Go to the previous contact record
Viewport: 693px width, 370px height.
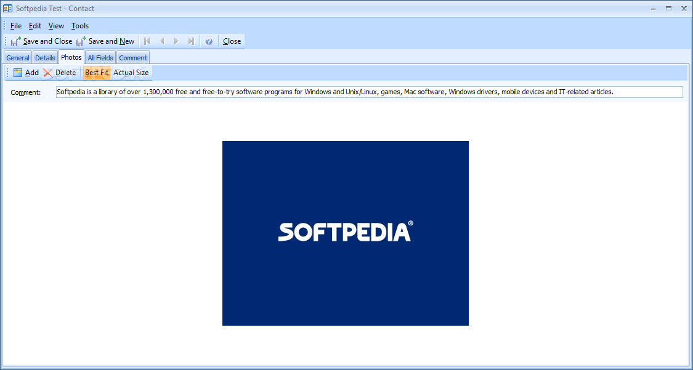point(162,41)
